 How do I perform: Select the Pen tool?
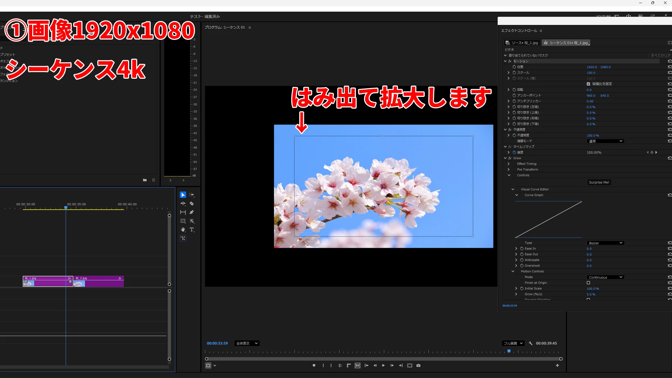192,212
